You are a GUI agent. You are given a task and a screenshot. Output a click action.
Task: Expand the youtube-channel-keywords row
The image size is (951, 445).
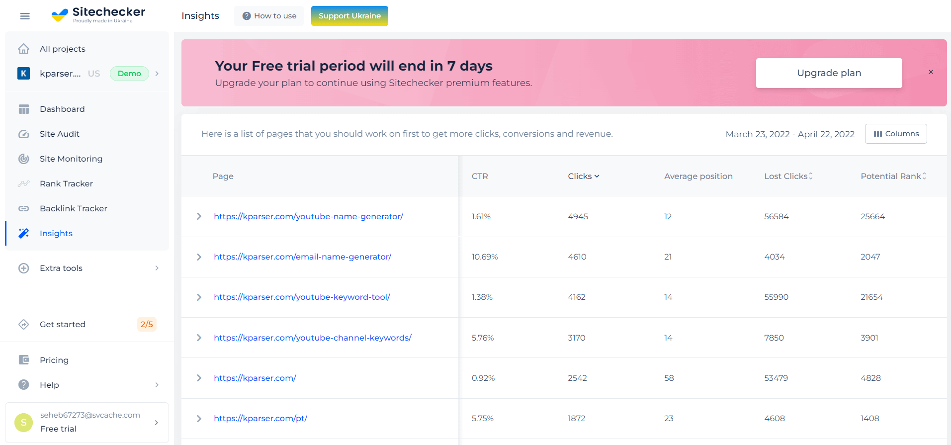click(199, 338)
